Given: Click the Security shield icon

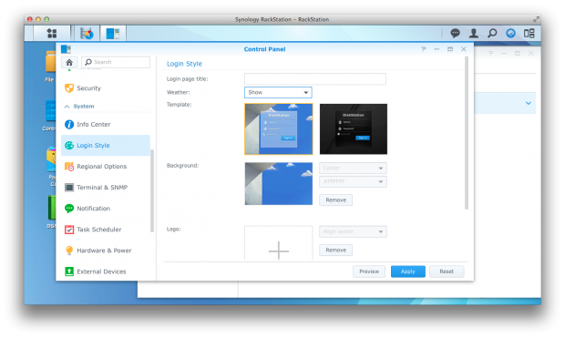Looking at the screenshot, I should tap(69, 88).
